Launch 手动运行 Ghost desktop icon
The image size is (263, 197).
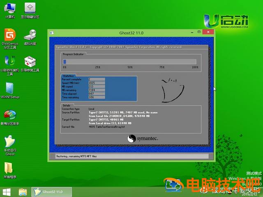(10, 145)
